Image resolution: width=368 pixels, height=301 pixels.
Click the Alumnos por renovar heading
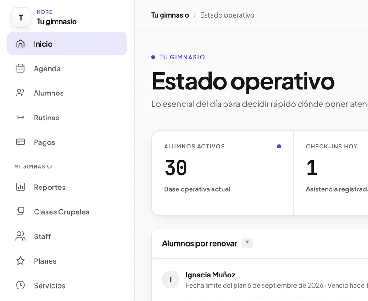(x=200, y=243)
